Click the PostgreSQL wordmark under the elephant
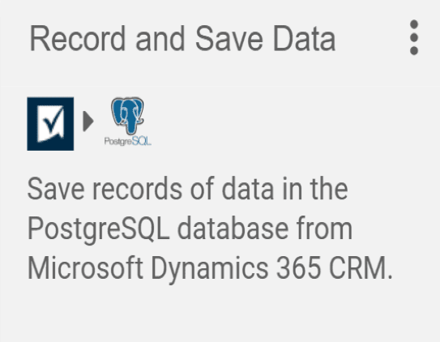Image resolution: width=440 pixels, height=342 pixels. (128, 141)
